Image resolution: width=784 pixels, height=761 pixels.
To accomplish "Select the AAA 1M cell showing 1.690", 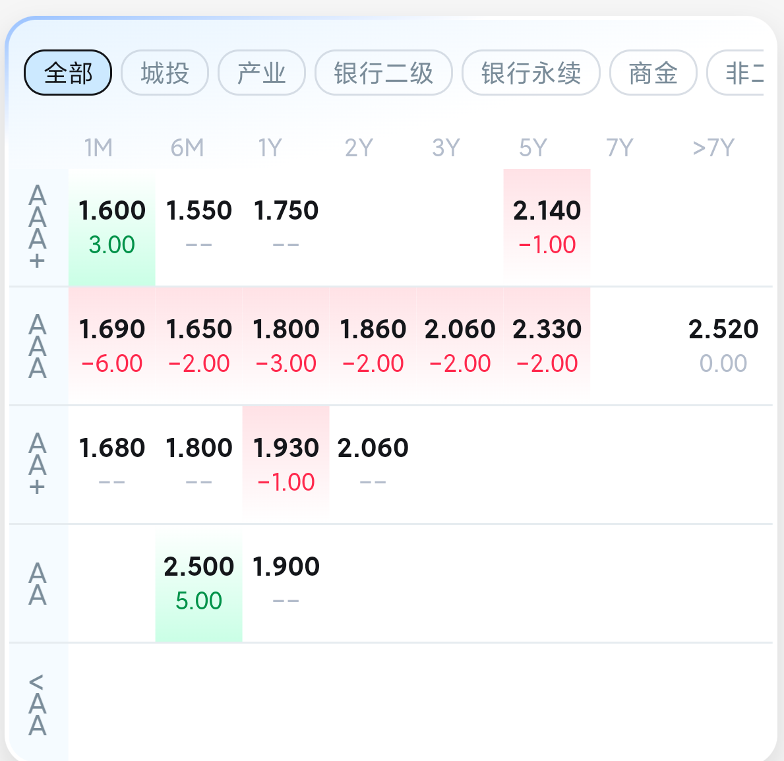I will [x=111, y=345].
